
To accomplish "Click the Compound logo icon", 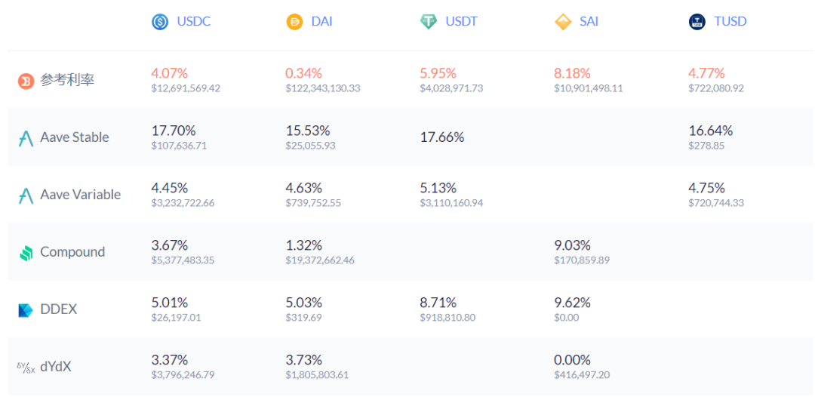I will (x=26, y=253).
